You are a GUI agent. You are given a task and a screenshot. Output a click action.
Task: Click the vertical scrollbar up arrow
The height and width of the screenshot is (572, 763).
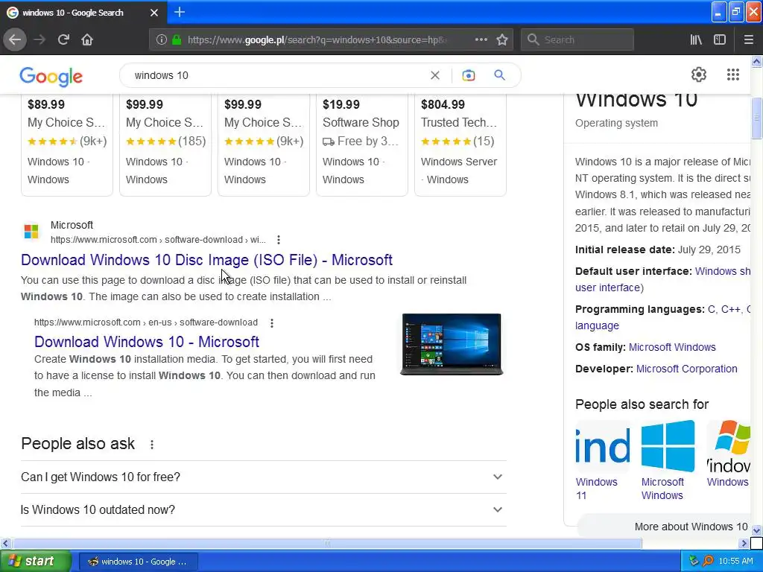pos(757,61)
